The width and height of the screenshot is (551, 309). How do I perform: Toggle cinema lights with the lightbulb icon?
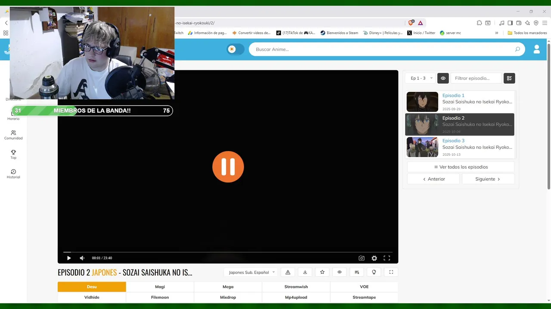pos(374,272)
